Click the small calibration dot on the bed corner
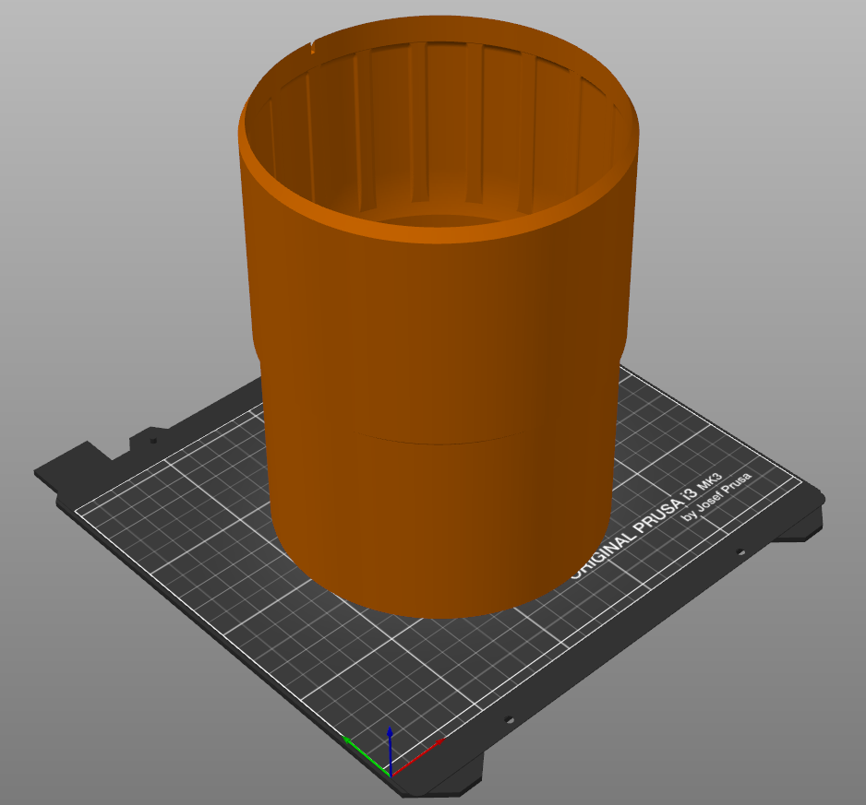The image size is (866, 805). [152, 441]
